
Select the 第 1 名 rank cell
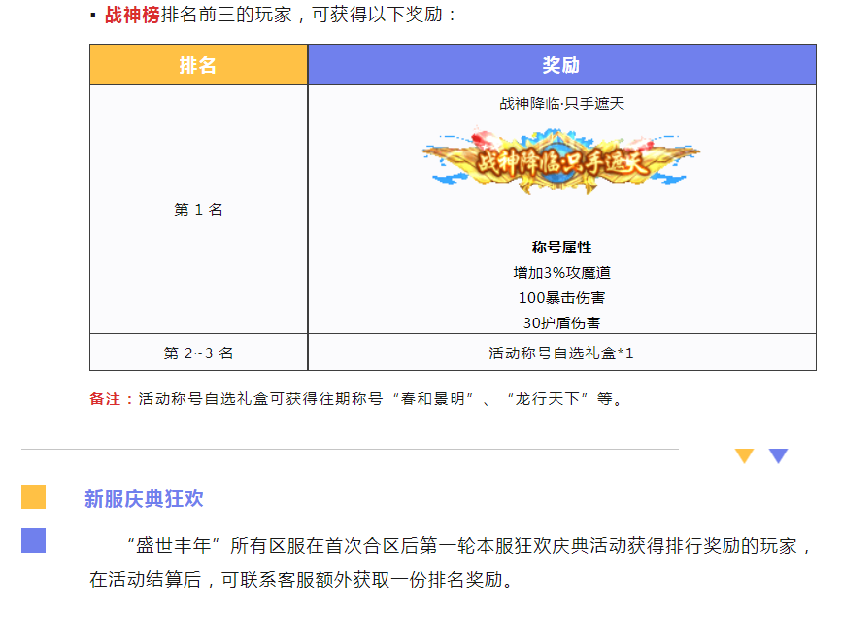coord(198,209)
